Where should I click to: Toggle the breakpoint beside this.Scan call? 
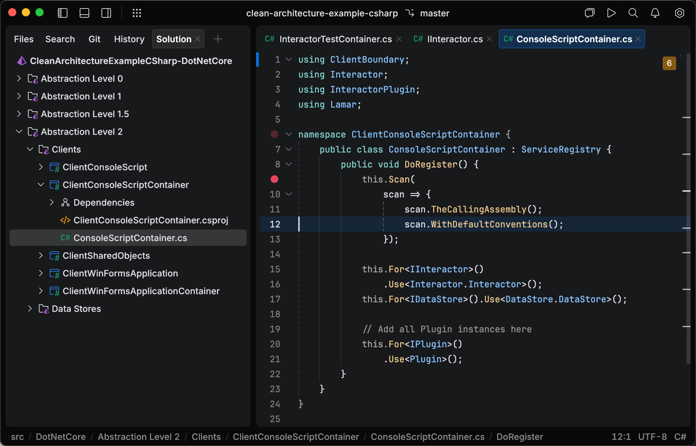point(274,179)
